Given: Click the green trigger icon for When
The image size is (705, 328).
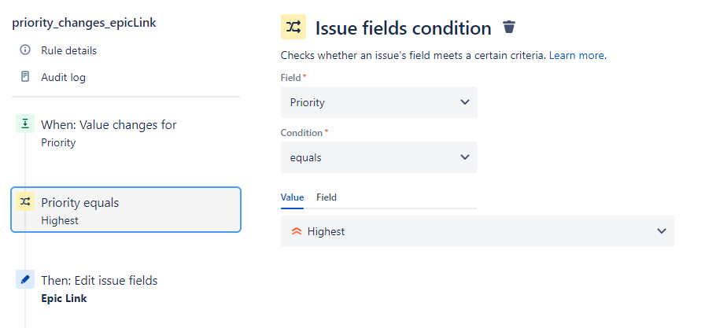Looking at the screenshot, I should point(24,123).
